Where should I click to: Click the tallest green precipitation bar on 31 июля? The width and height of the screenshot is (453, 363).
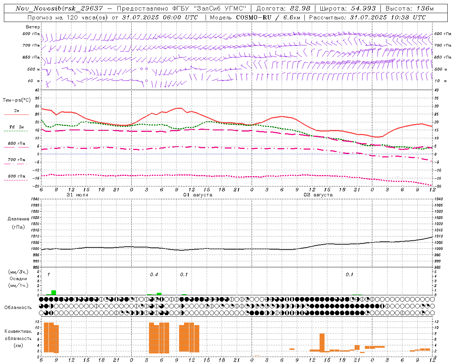pyautogui.click(x=54, y=292)
